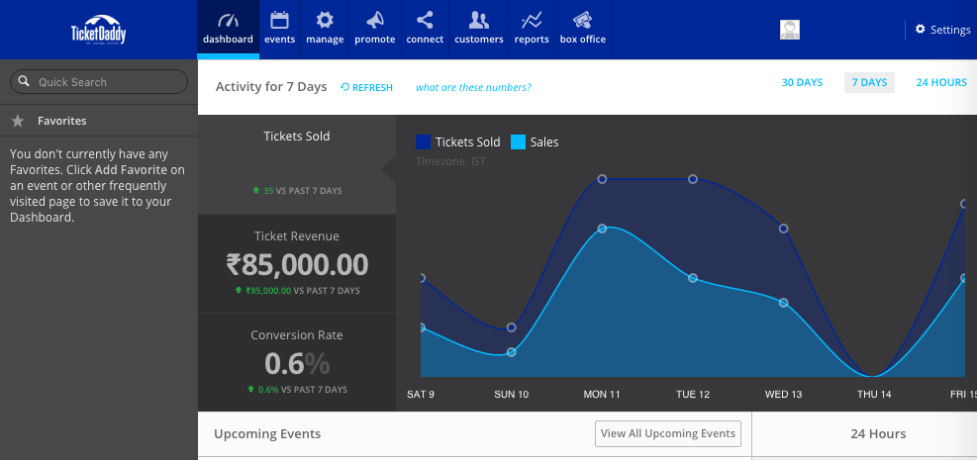
Task: Click the green arrow beside ₹85,000.00 comparison
Action: pos(238,290)
